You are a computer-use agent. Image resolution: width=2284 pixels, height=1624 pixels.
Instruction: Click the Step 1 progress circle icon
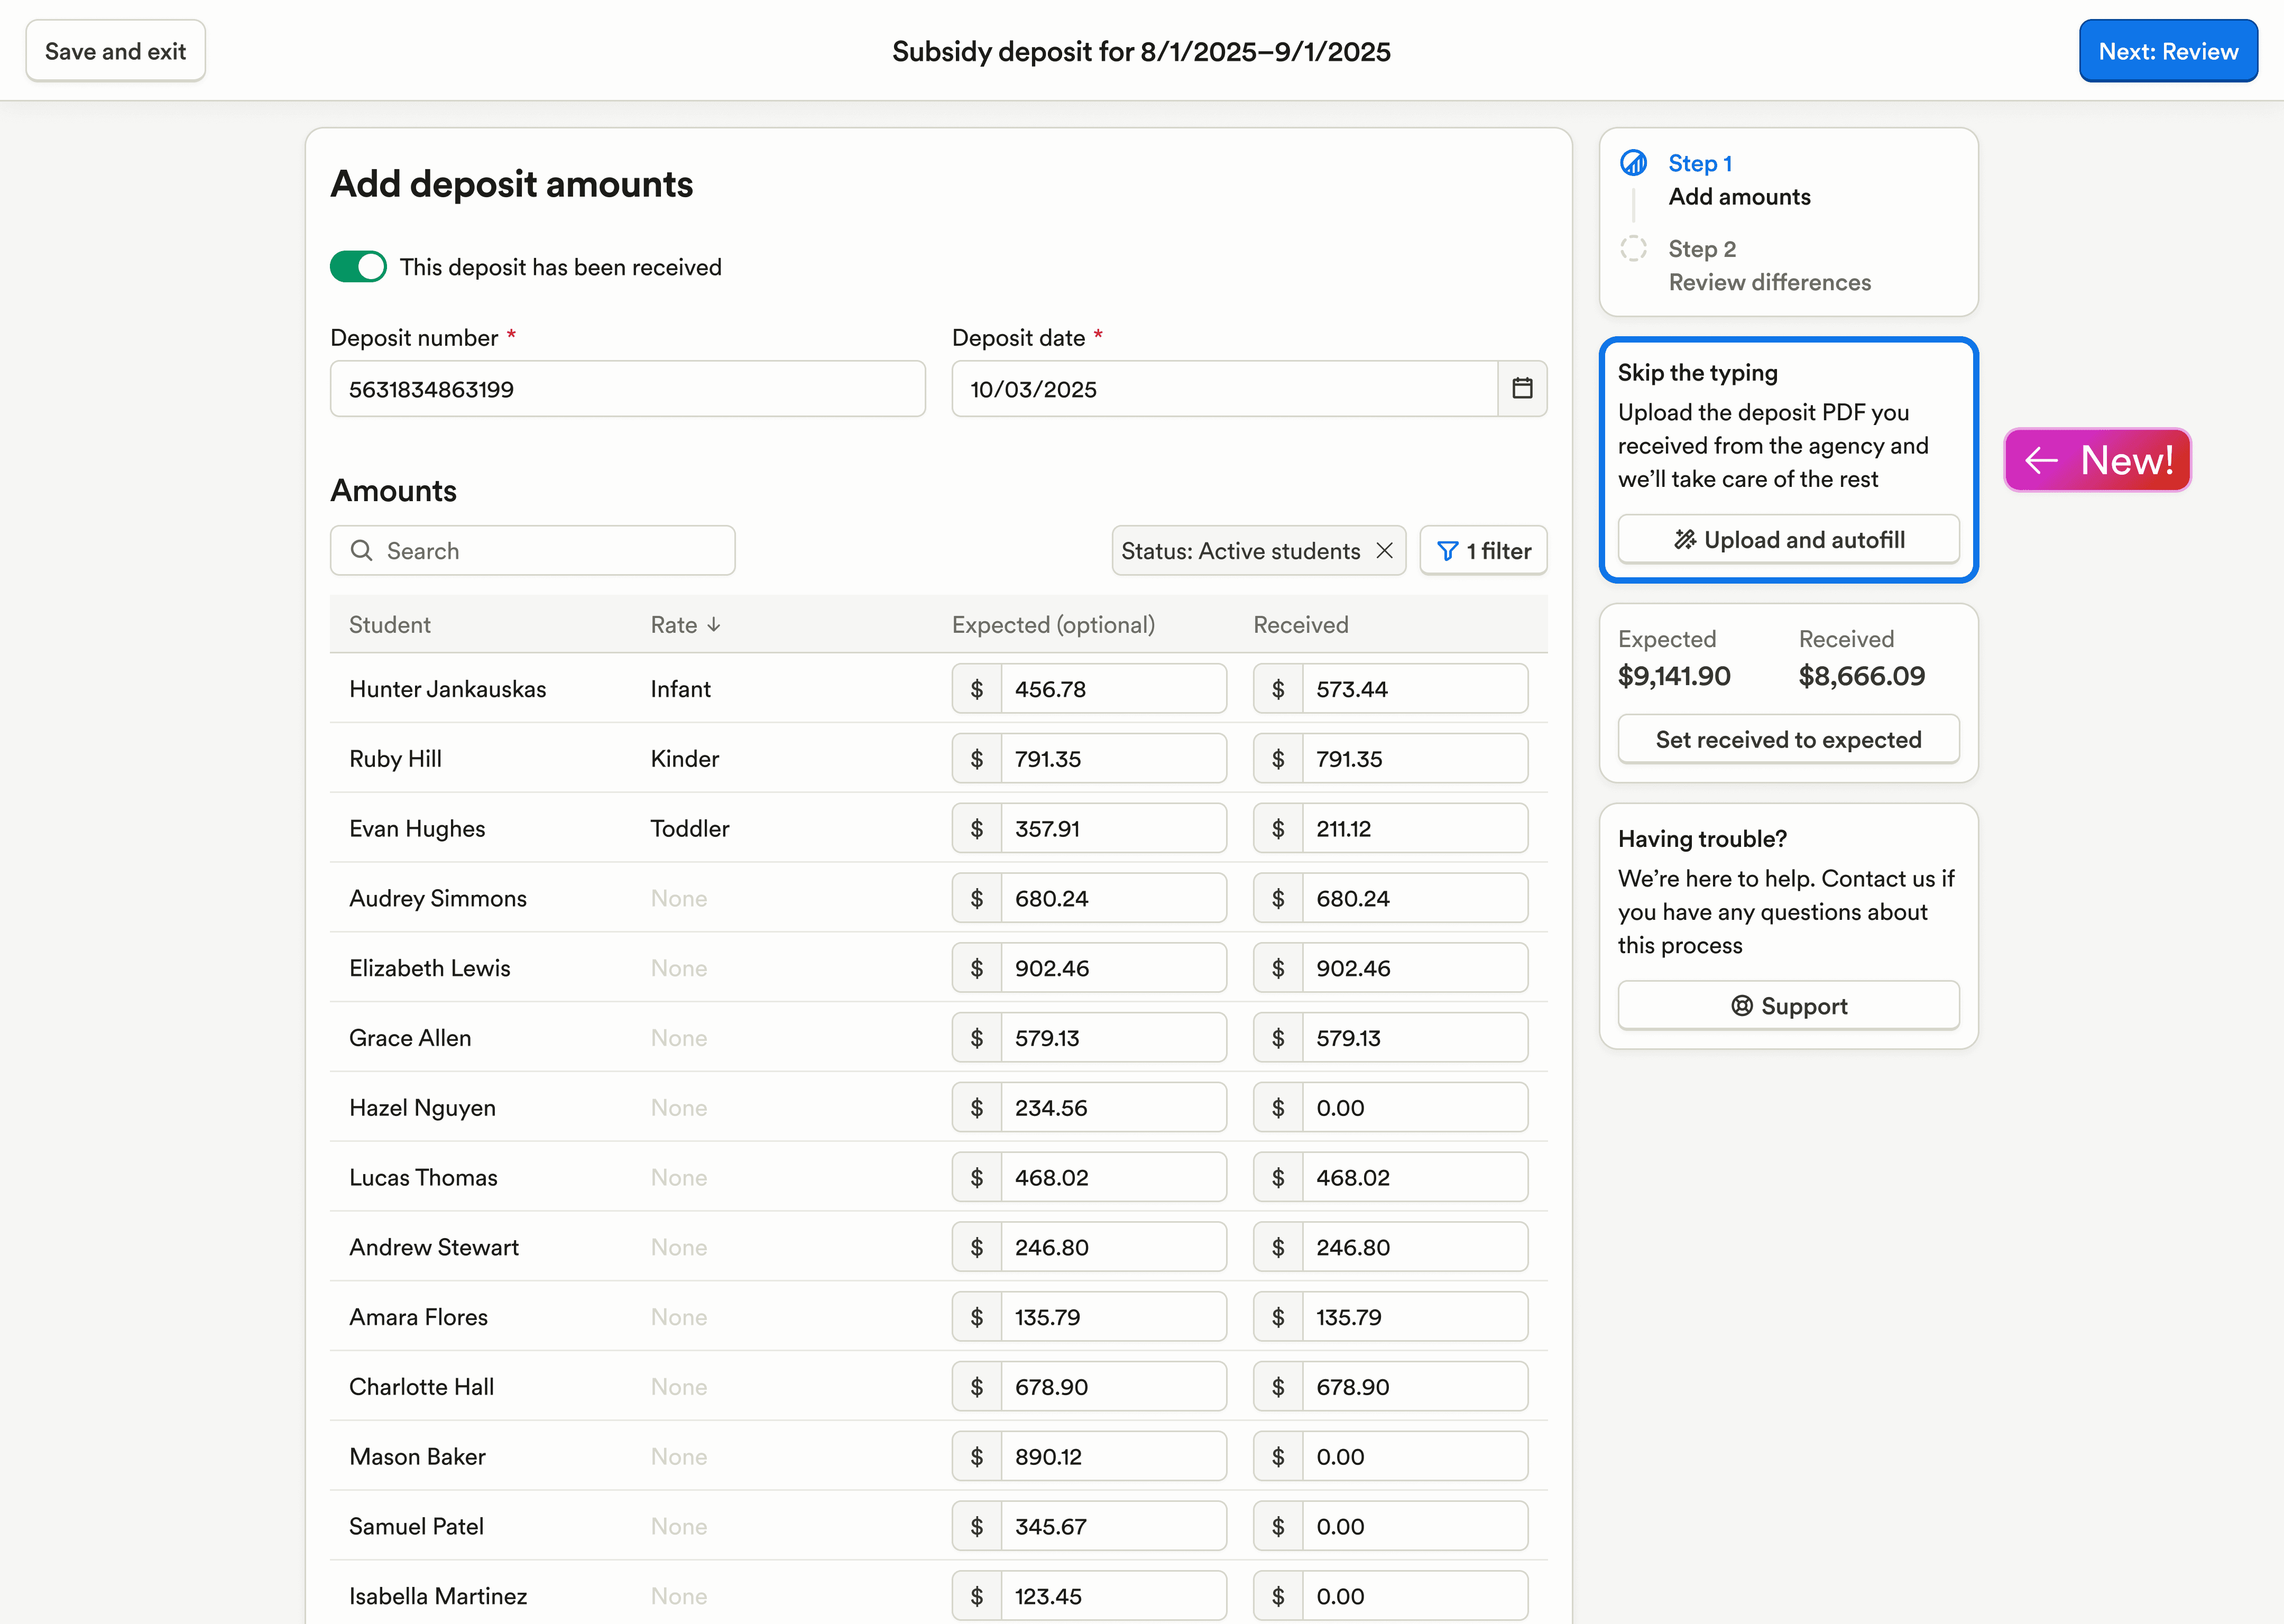click(x=1633, y=163)
